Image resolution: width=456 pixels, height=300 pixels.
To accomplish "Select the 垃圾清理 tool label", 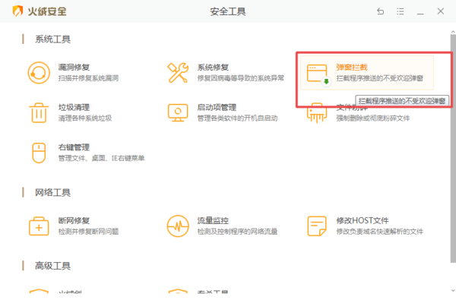I will [x=74, y=108].
